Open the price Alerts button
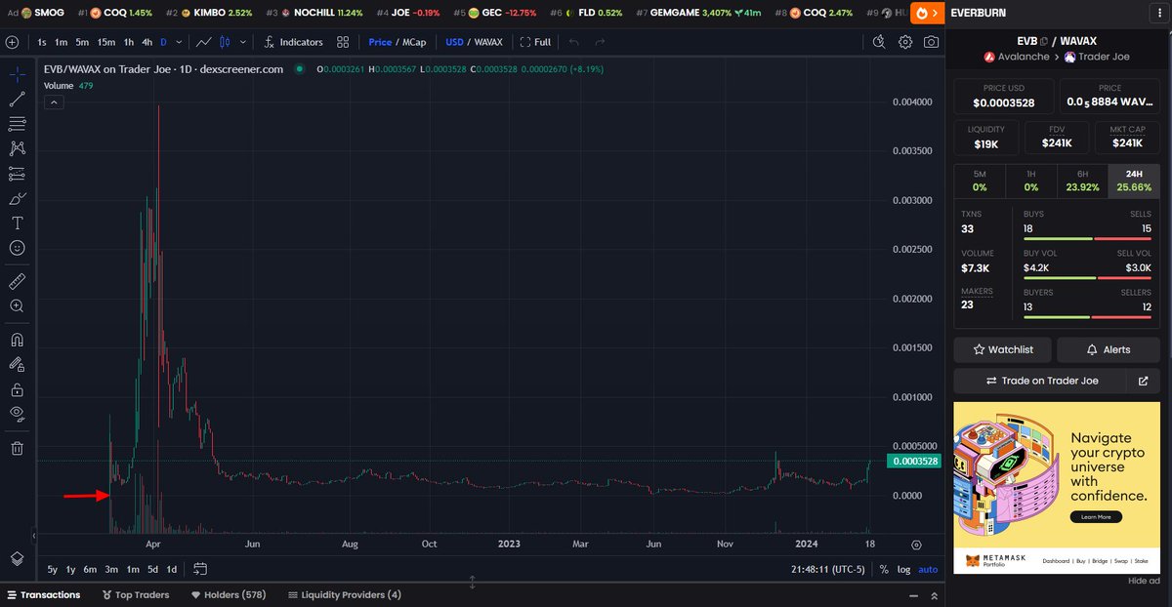Screen dimensions: 1172x607 point(1109,349)
